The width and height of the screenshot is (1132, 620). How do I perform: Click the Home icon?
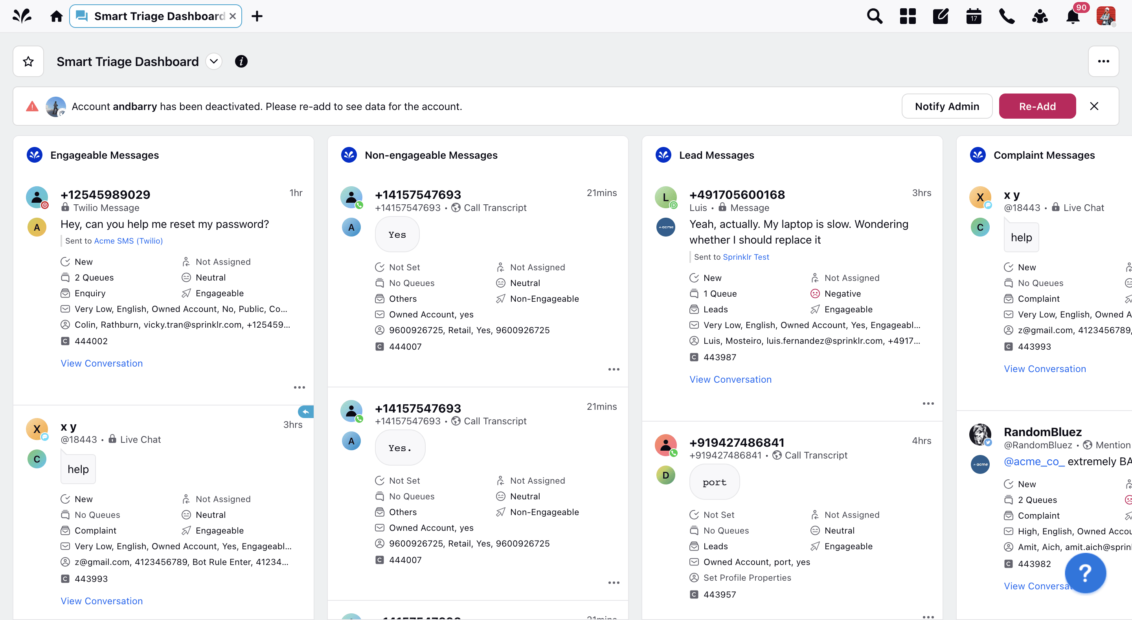(x=57, y=16)
